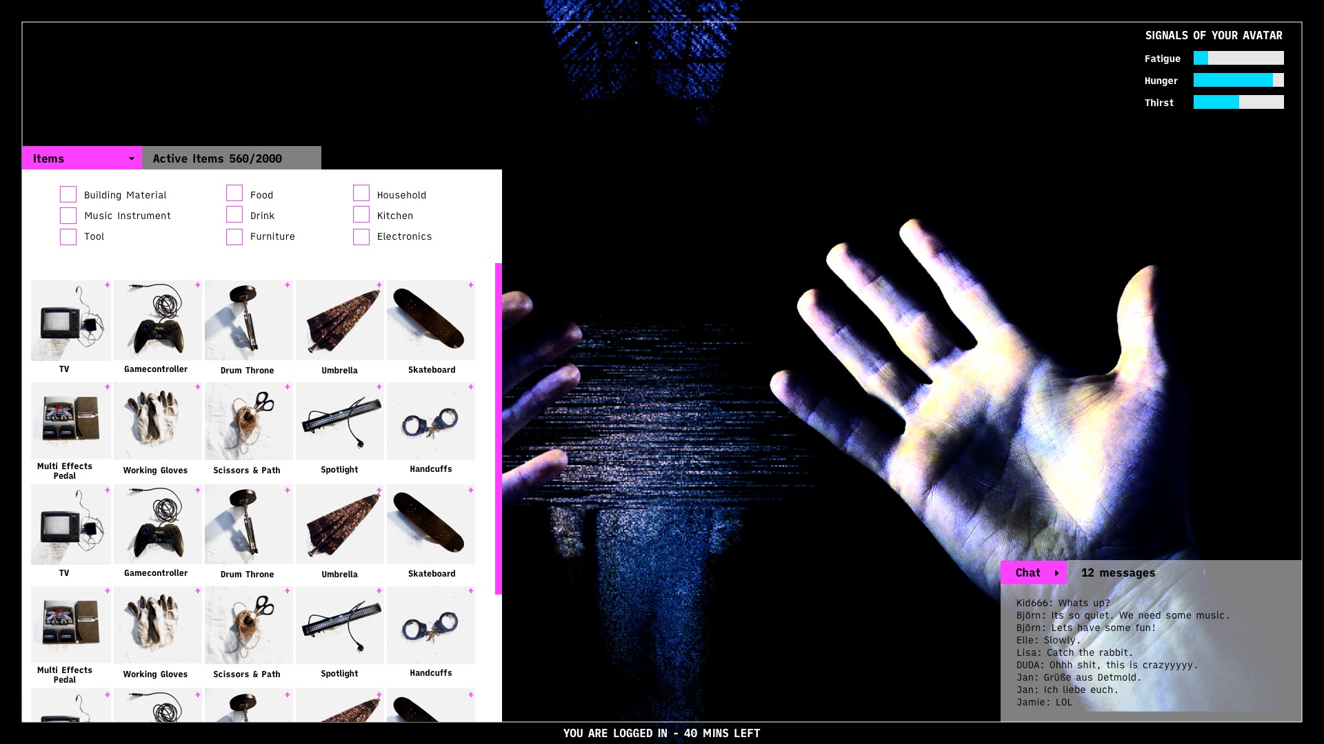Click the Hunger level bar
1324x744 pixels.
1238,80
